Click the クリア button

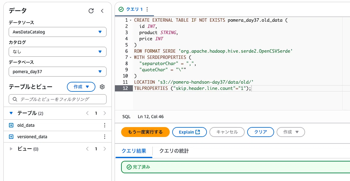(x=260, y=132)
